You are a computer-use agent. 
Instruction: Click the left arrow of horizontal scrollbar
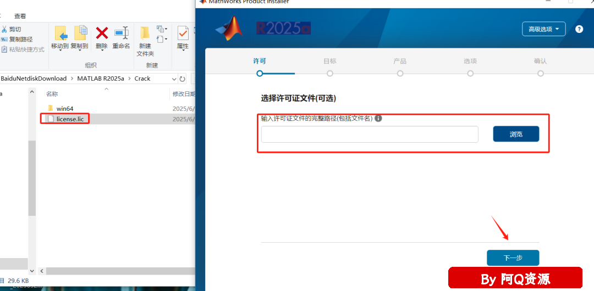click(42, 271)
